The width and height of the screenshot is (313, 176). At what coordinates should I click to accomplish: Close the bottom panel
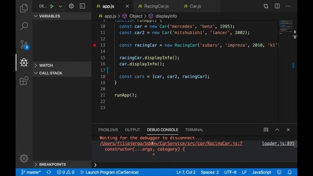288,130
